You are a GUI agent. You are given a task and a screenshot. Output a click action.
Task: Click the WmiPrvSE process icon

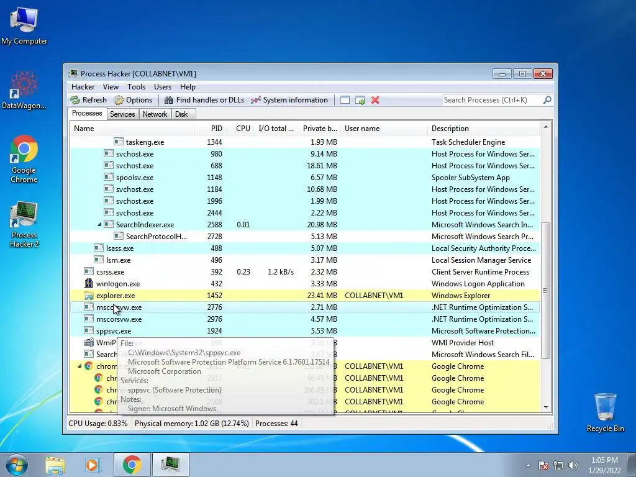[x=89, y=342]
